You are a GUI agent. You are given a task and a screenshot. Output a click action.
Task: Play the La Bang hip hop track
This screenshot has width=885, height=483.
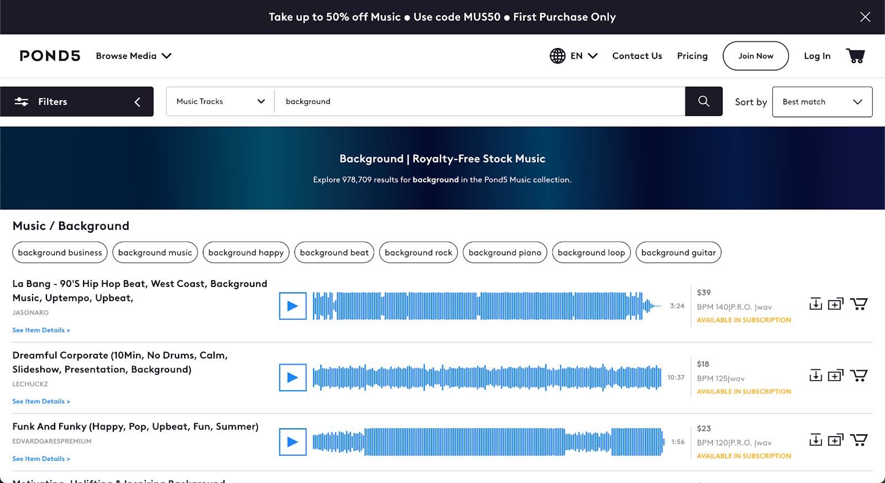[x=293, y=306]
